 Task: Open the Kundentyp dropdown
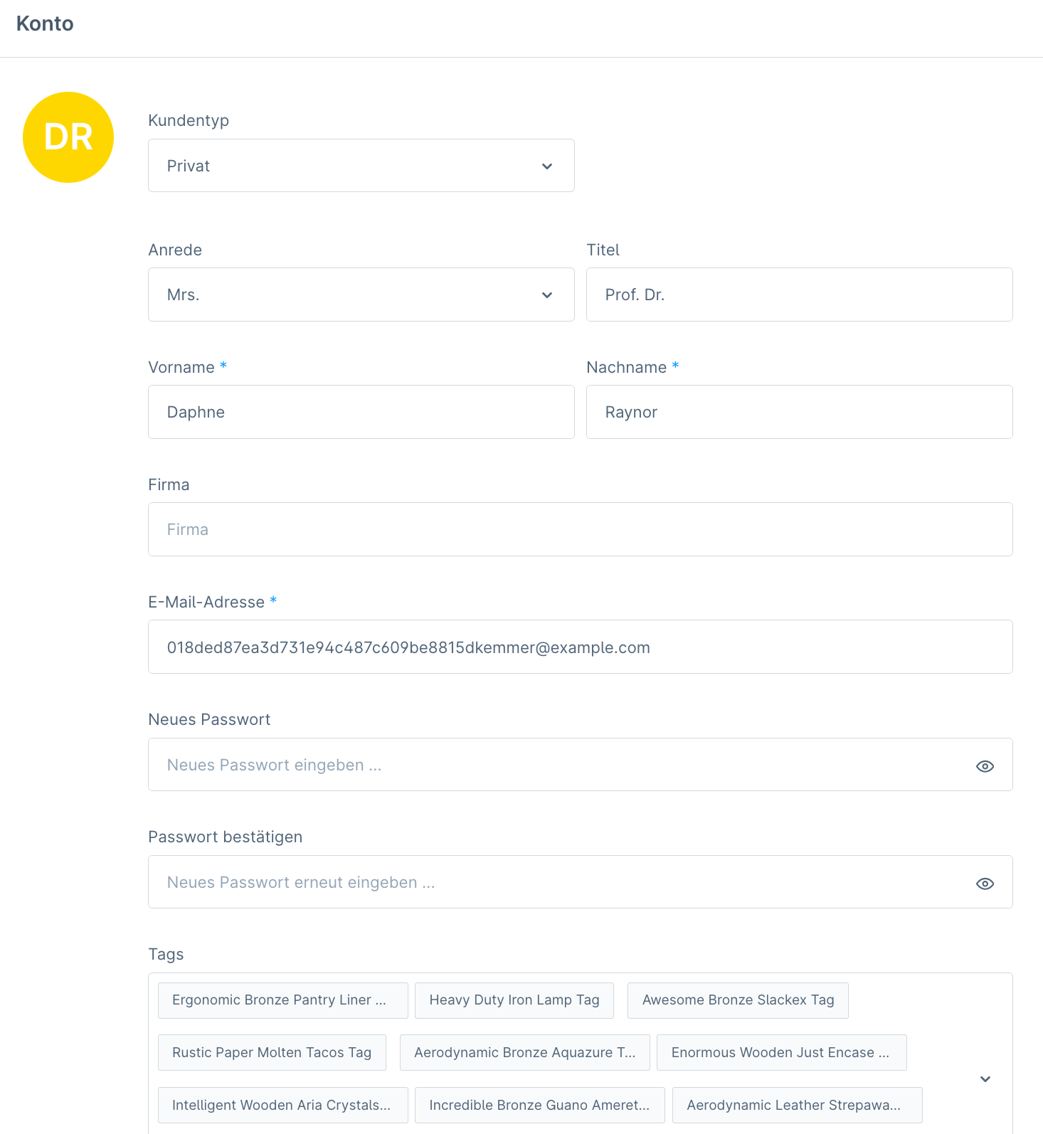coord(361,166)
